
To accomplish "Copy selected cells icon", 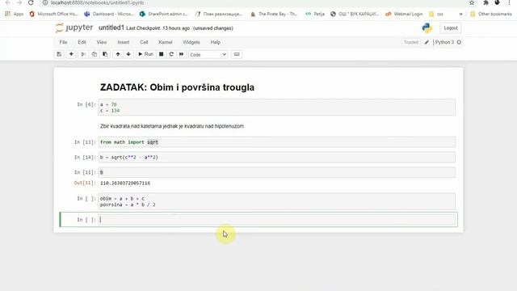I will 95,54.
